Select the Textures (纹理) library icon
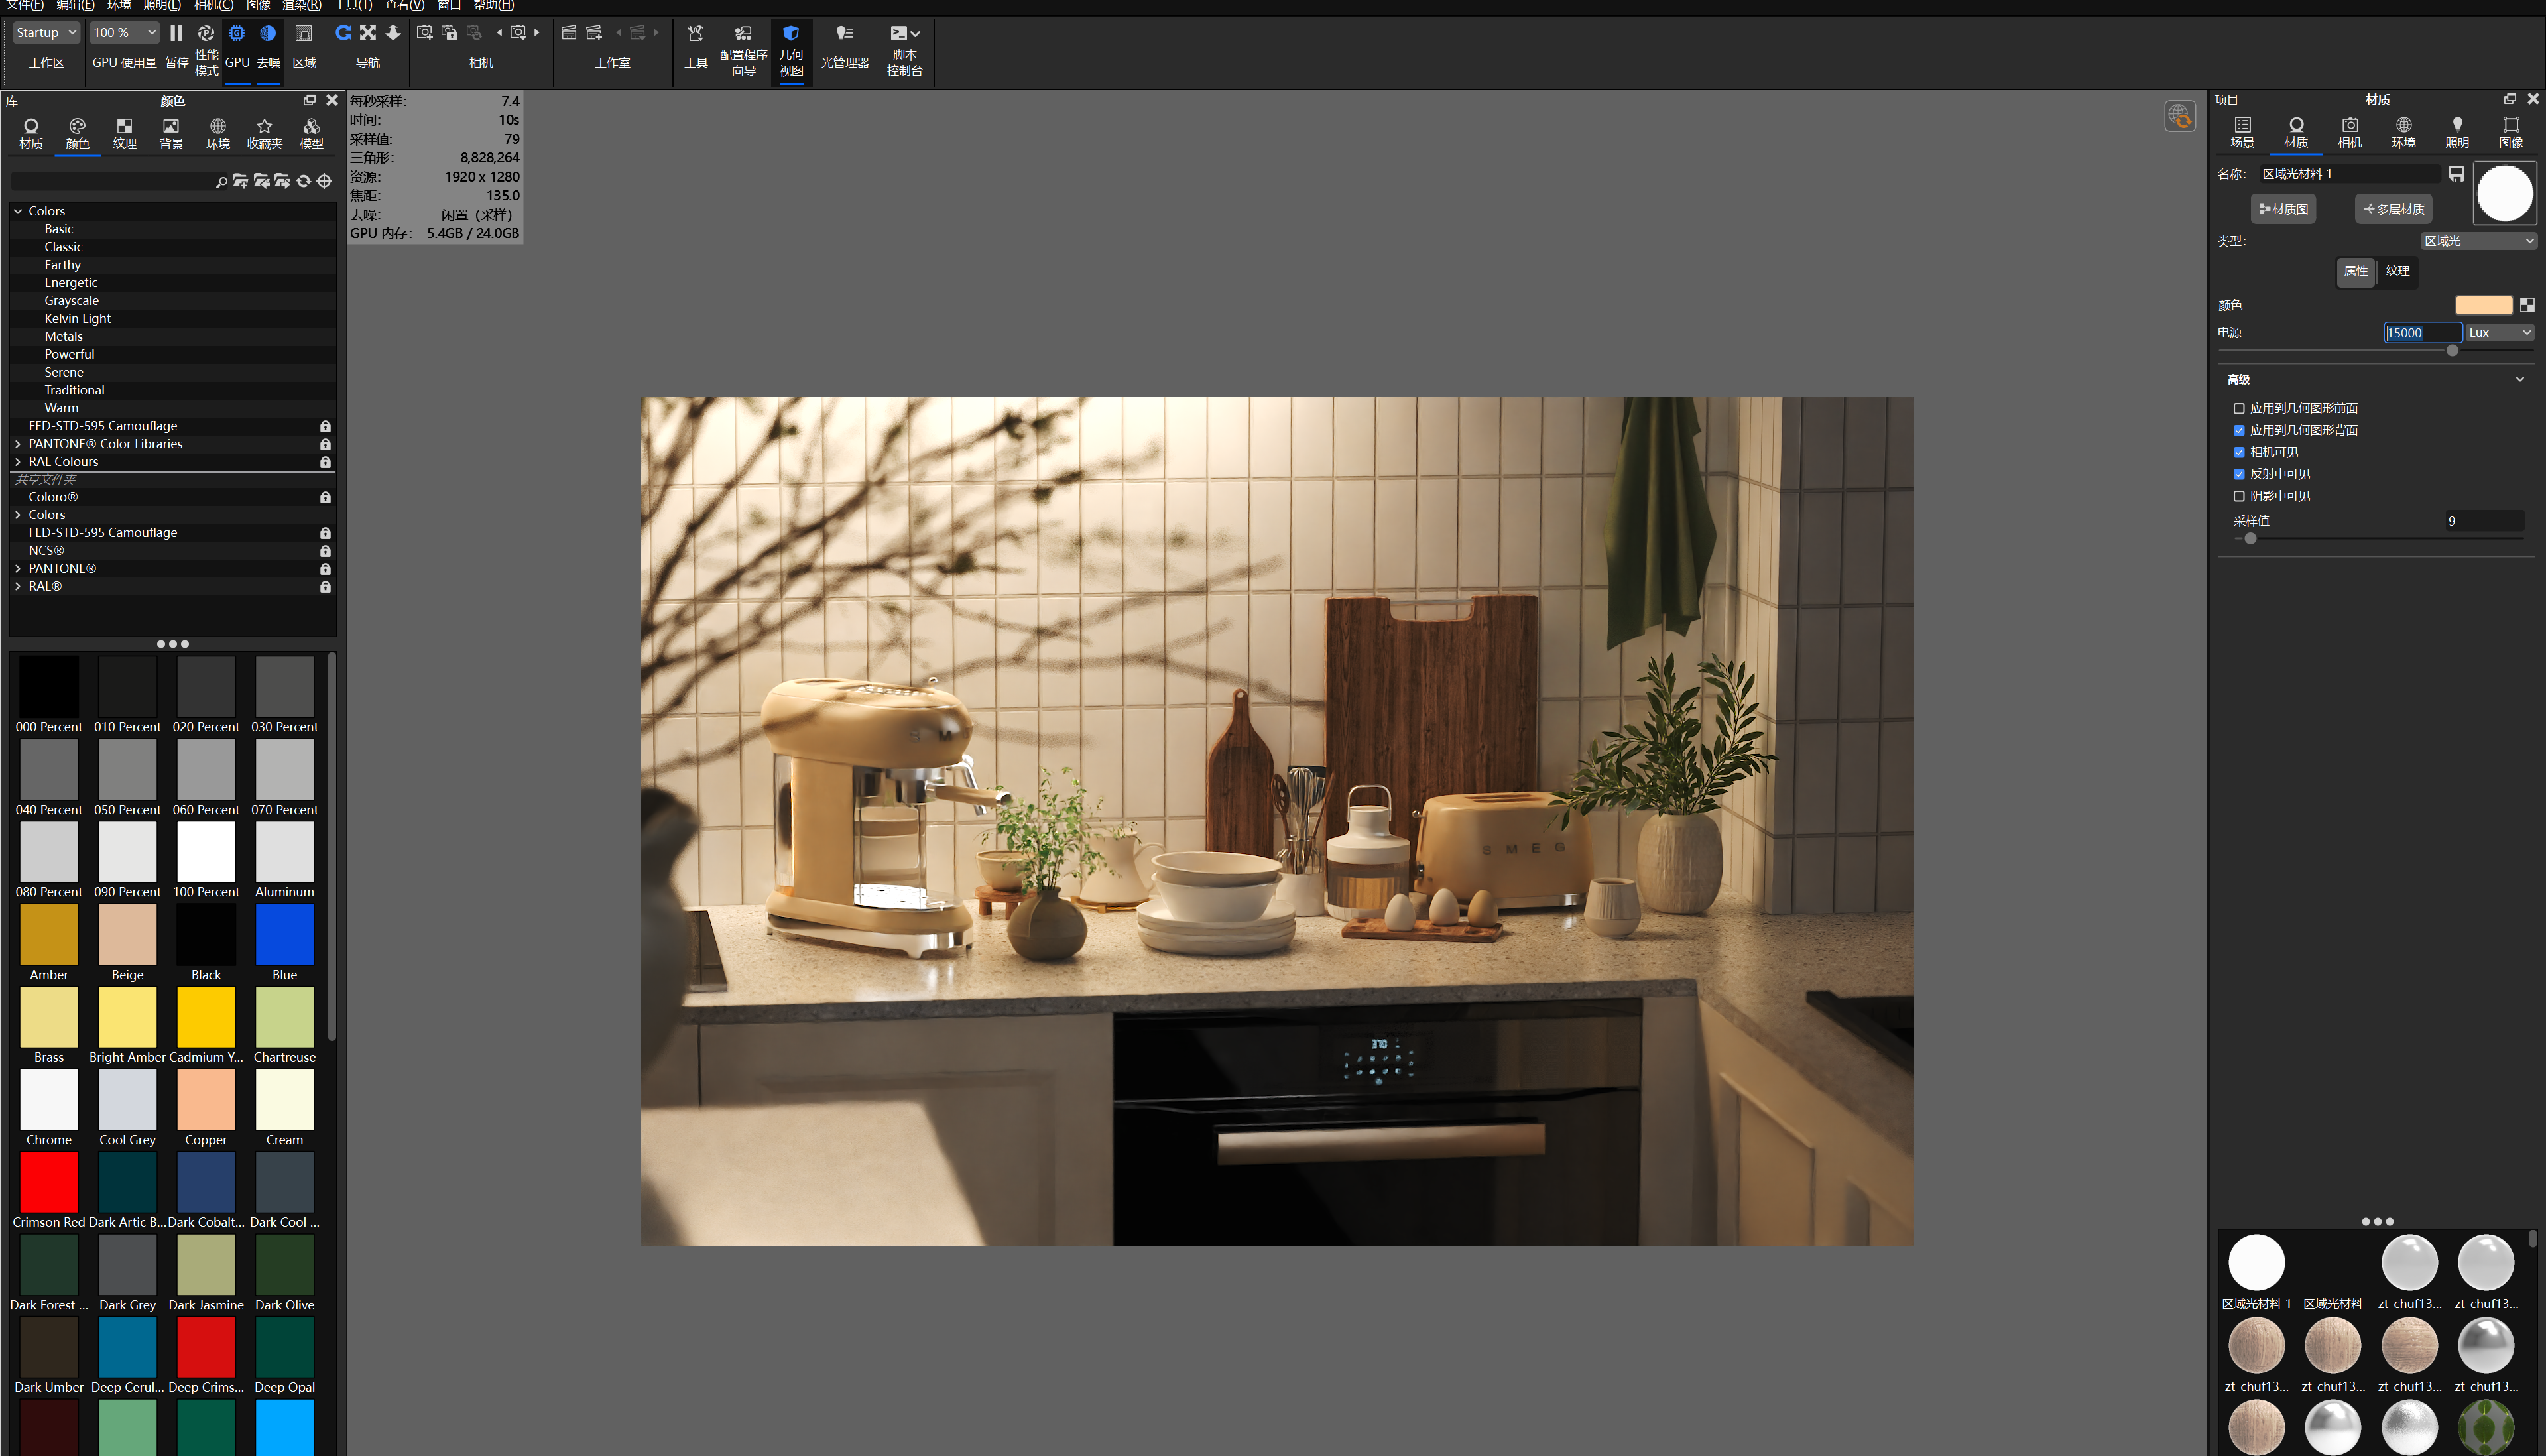This screenshot has height=1456, width=2546. pos(124,127)
